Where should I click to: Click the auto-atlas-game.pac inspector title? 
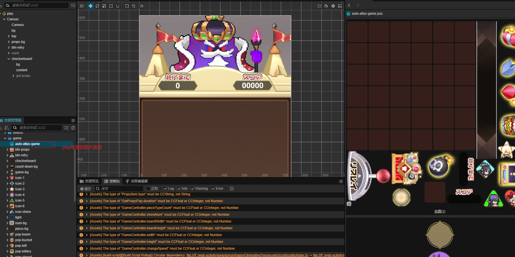tap(367, 14)
